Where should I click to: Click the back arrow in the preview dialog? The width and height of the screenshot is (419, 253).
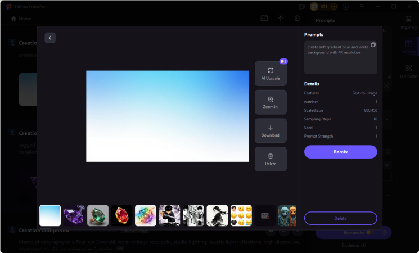point(50,38)
